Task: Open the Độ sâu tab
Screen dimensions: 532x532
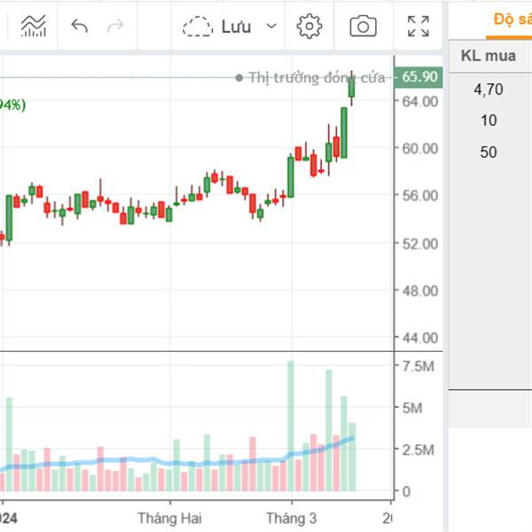Action: click(512, 19)
